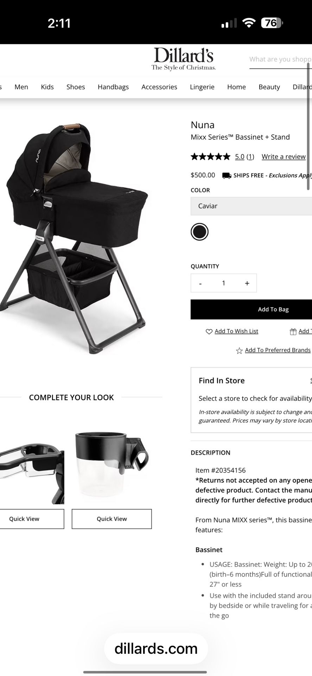Click the search input field
The height and width of the screenshot is (676, 312).
coord(280,60)
